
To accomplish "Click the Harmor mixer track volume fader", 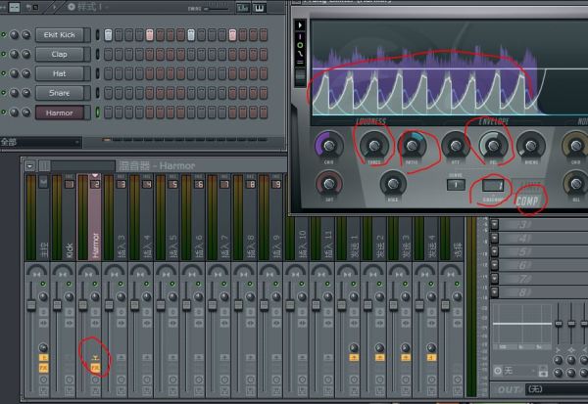I will [83, 305].
